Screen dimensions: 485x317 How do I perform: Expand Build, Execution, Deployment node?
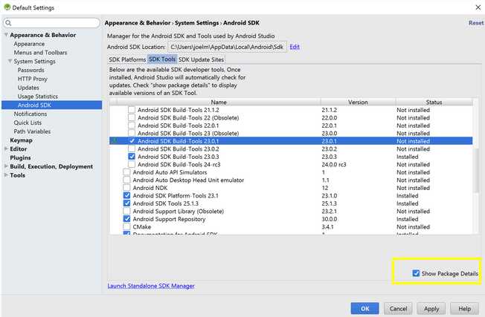pyautogui.click(x=6, y=166)
